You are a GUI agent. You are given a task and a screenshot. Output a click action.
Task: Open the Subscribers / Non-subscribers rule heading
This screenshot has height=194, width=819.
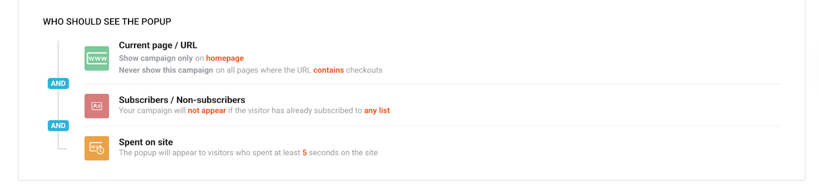click(x=182, y=100)
